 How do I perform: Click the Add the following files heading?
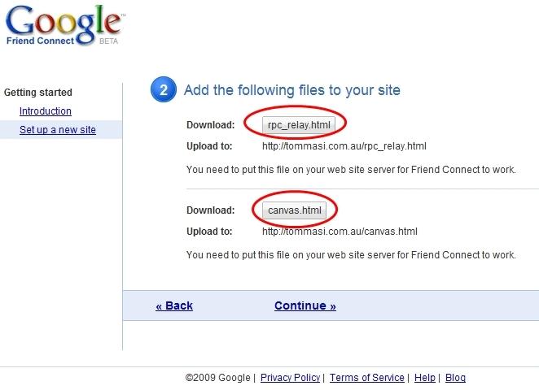[x=291, y=90]
